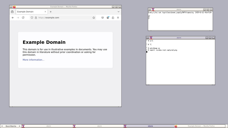Select the Example Domain browser tab

(x=28, y=12)
